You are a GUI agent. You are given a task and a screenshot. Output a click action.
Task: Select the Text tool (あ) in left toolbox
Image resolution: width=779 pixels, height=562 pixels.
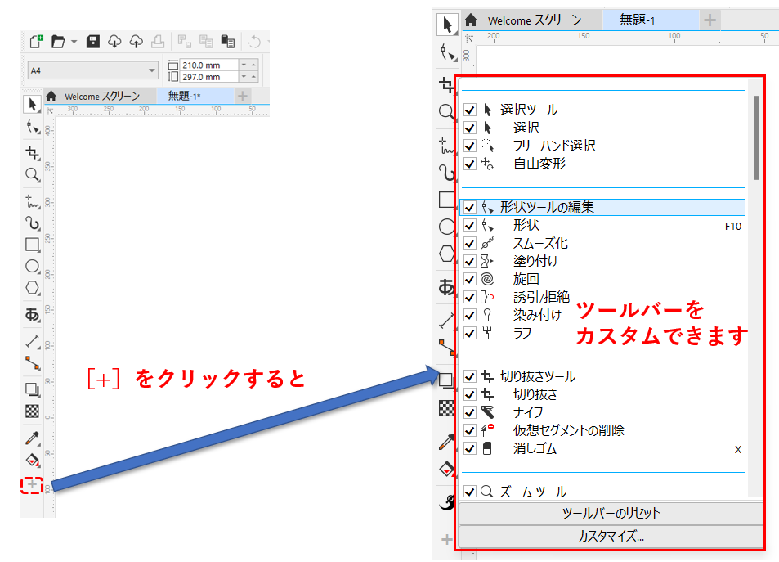(x=33, y=314)
